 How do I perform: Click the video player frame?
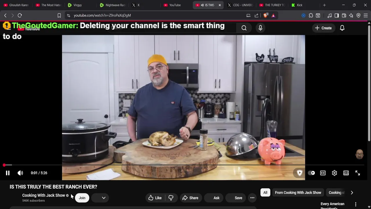pos(183,107)
